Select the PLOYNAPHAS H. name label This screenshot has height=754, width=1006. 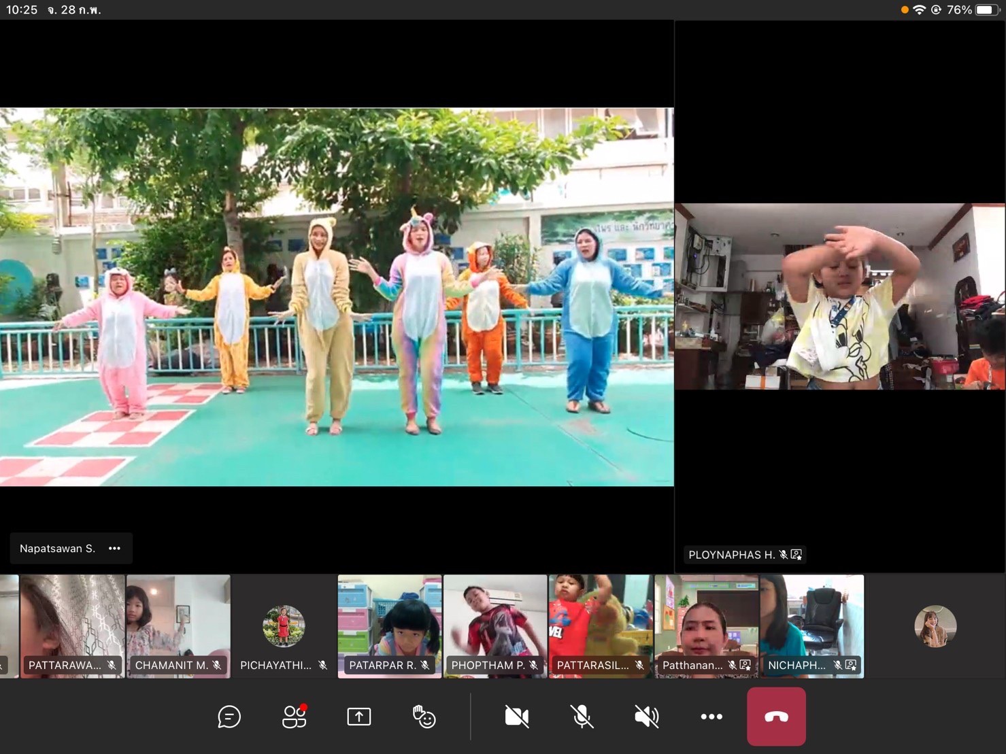(731, 555)
